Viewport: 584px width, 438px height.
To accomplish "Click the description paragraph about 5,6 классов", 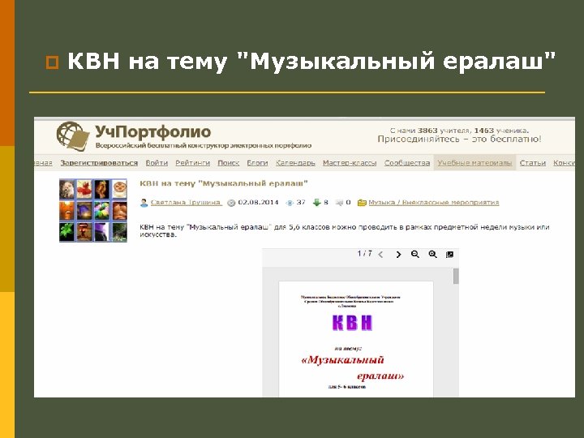I will click(345, 230).
